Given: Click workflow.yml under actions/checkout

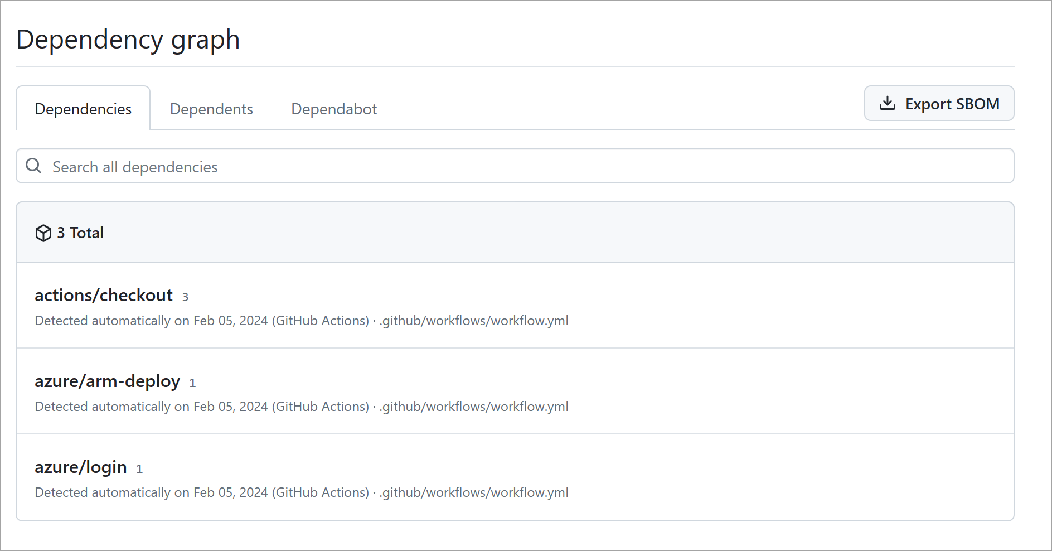Looking at the screenshot, I should 473,321.
